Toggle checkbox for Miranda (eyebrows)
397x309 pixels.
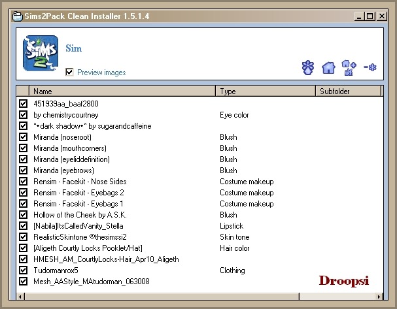tap(24, 170)
